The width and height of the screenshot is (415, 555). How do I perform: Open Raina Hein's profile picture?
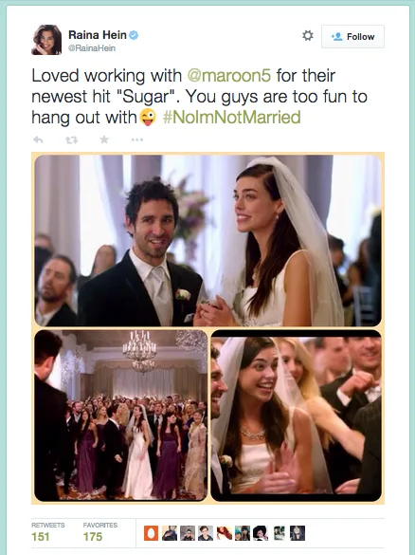point(46,40)
